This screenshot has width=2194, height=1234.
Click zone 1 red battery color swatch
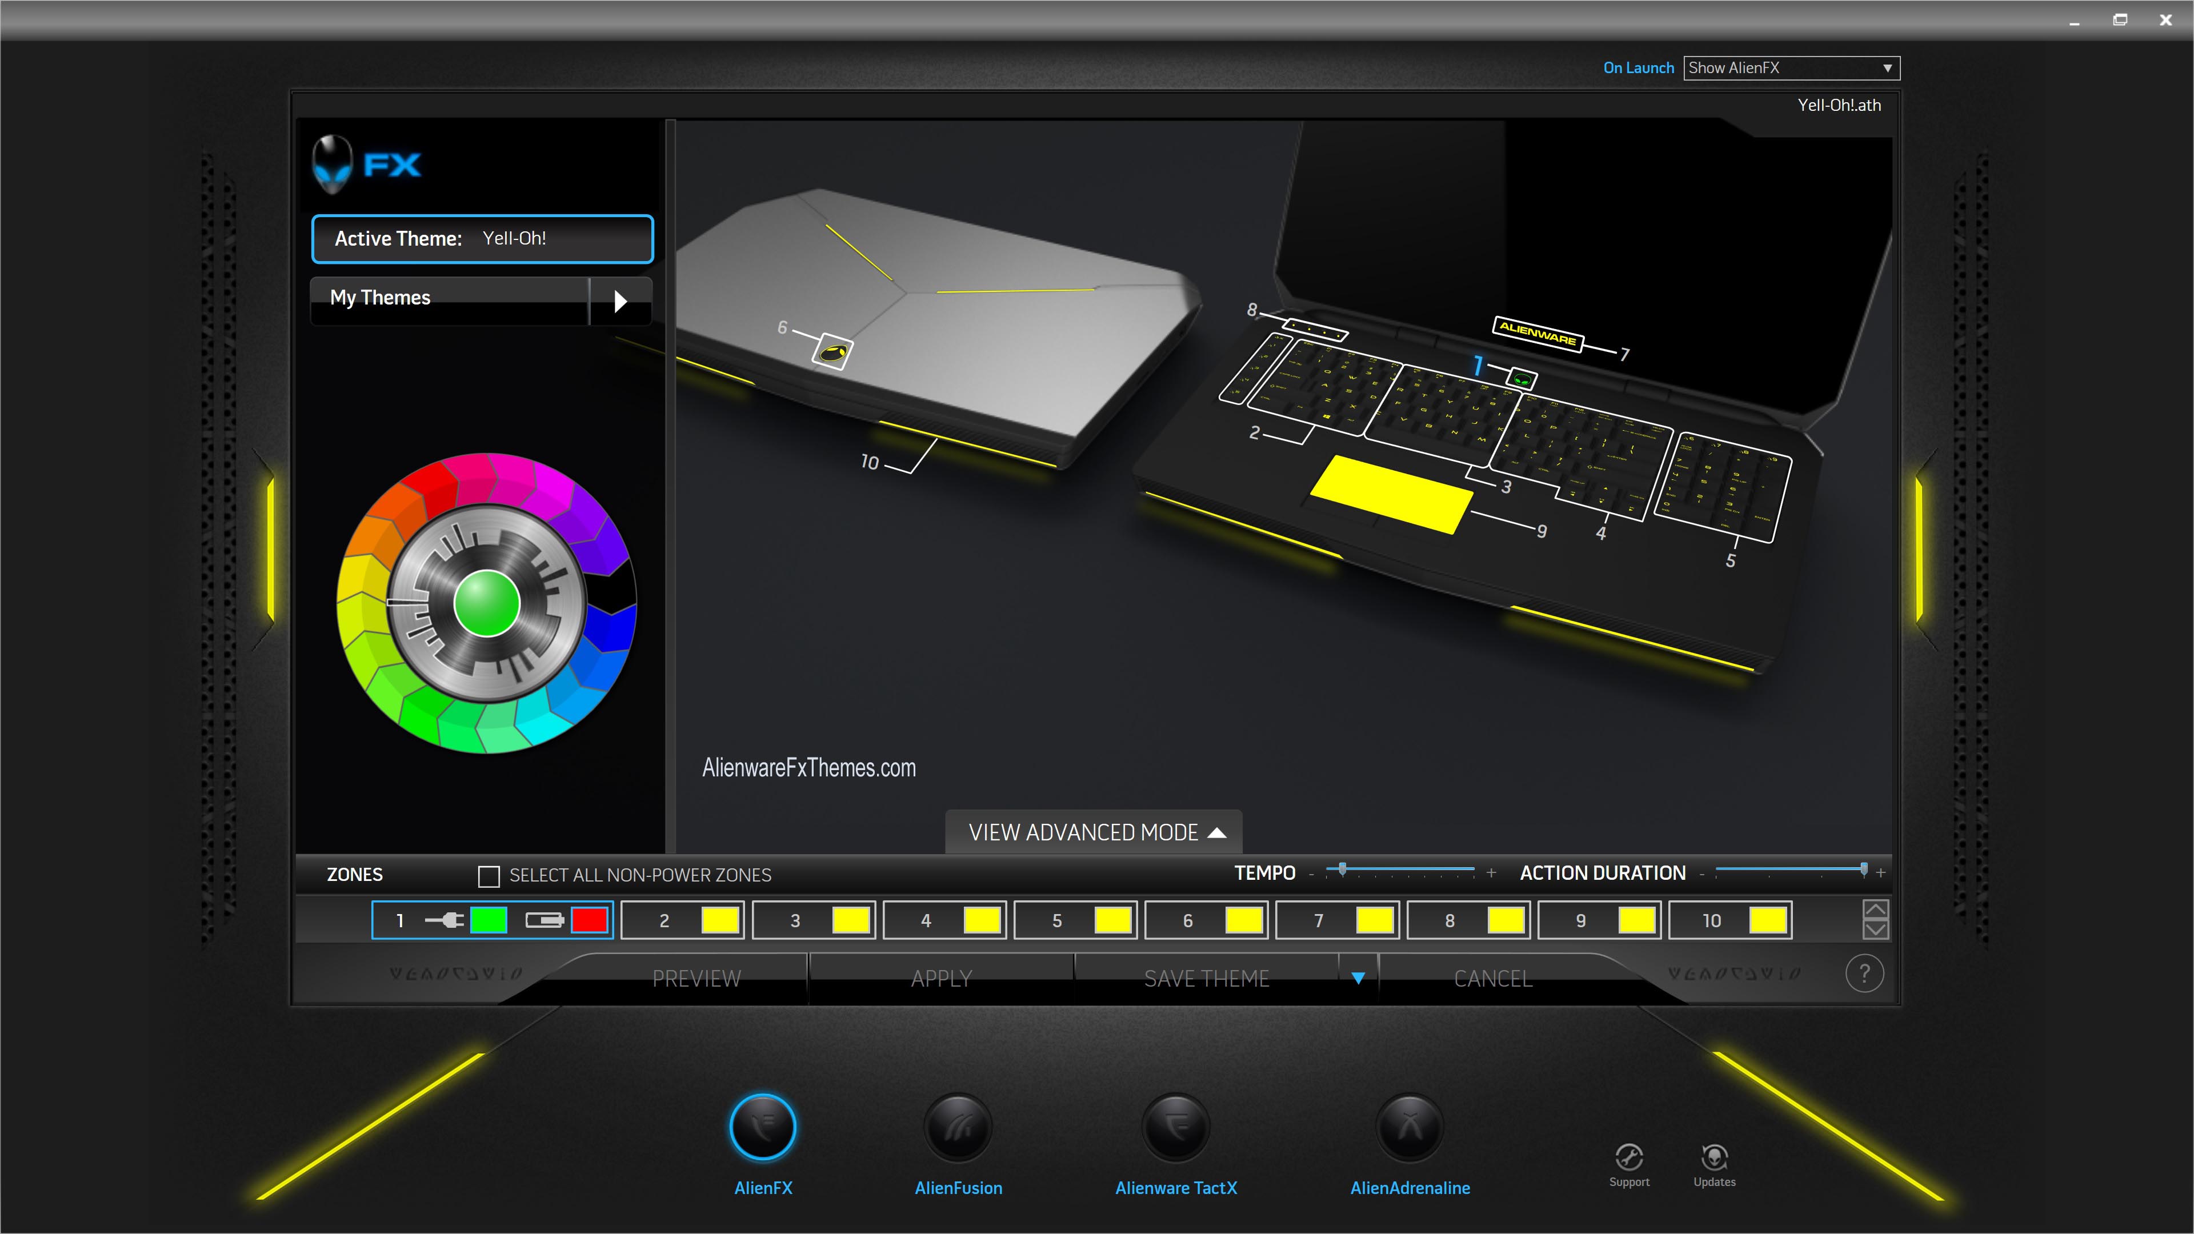(590, 920)
